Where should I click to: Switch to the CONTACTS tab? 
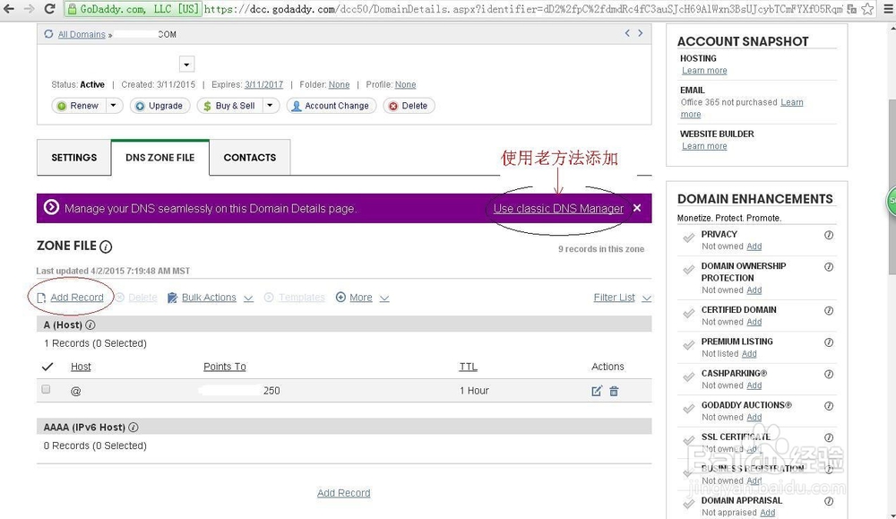pos(249,157)
